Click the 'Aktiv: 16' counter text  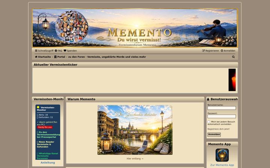[x=42, y=115]
